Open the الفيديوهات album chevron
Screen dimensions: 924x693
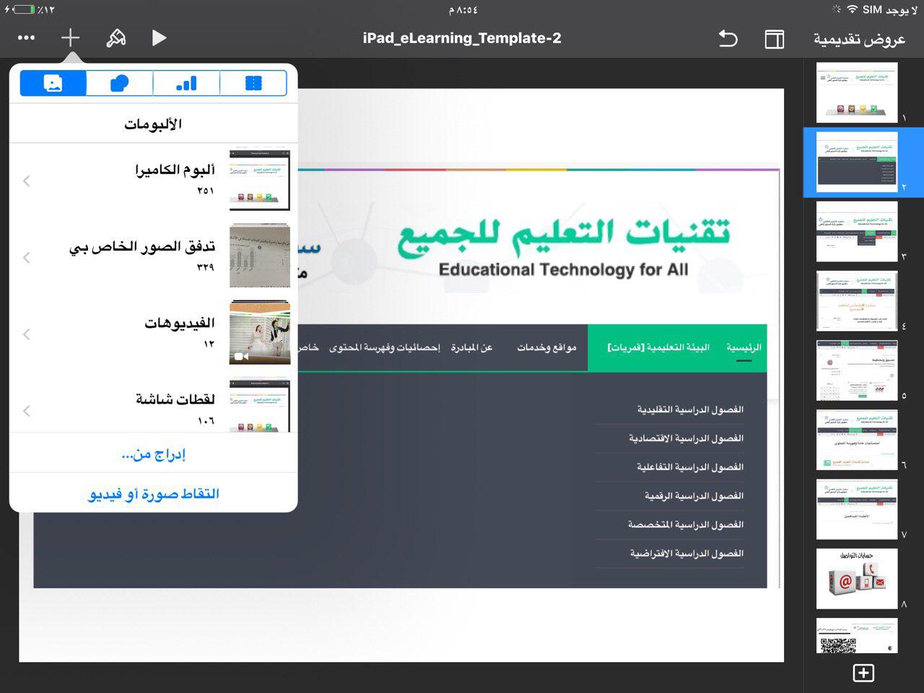tap(27, 334)
